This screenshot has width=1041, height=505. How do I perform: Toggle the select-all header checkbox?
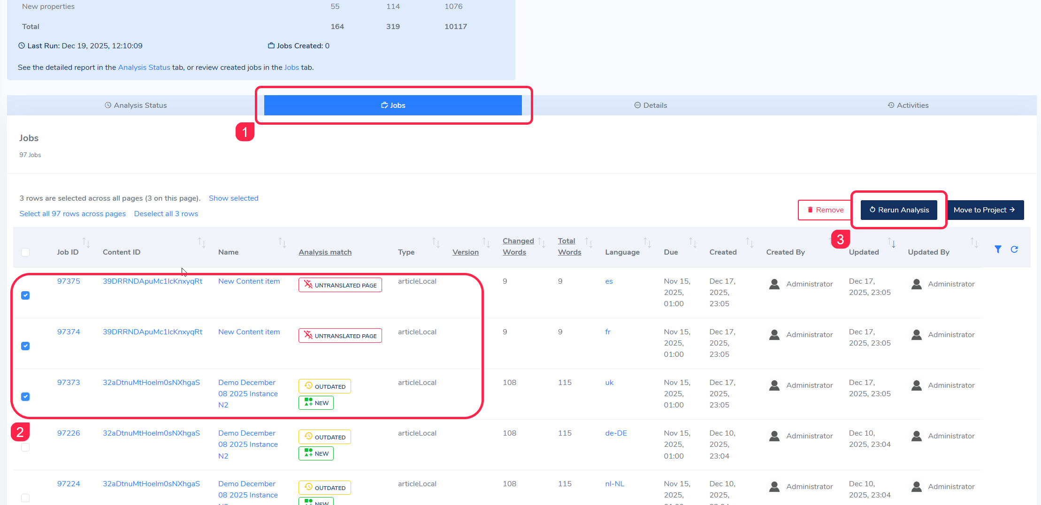pos(25,252)
